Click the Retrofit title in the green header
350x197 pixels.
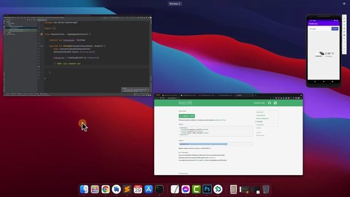tap(185, 103)
